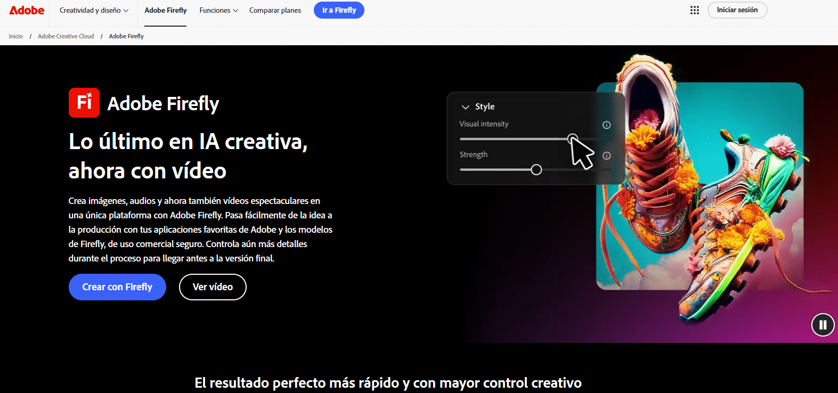
Task: Click Adobe Firefly breadcrumb text
Action: point(126,36)
